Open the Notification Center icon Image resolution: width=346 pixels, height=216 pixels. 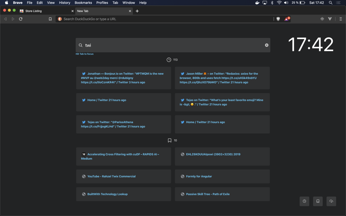[x=338, y=3]
